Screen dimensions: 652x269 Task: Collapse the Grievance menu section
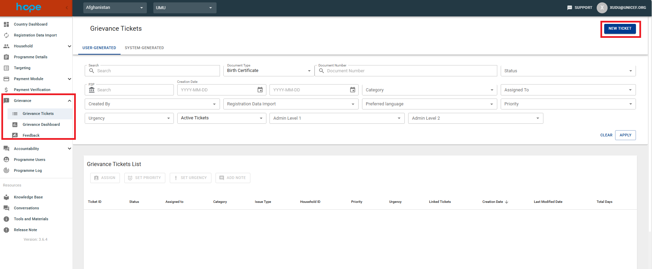pos(69,101)
